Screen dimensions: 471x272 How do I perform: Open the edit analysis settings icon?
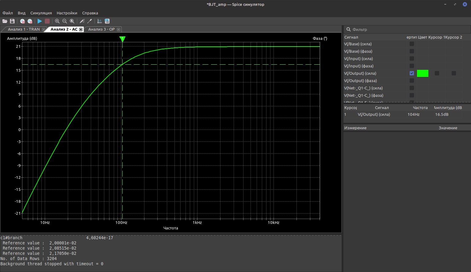30,21
